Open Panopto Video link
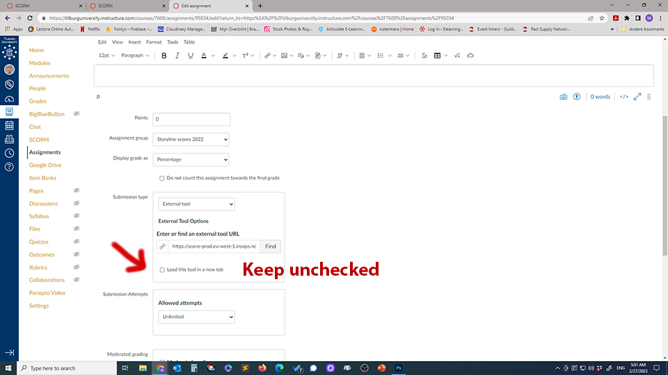 point(47,293)
